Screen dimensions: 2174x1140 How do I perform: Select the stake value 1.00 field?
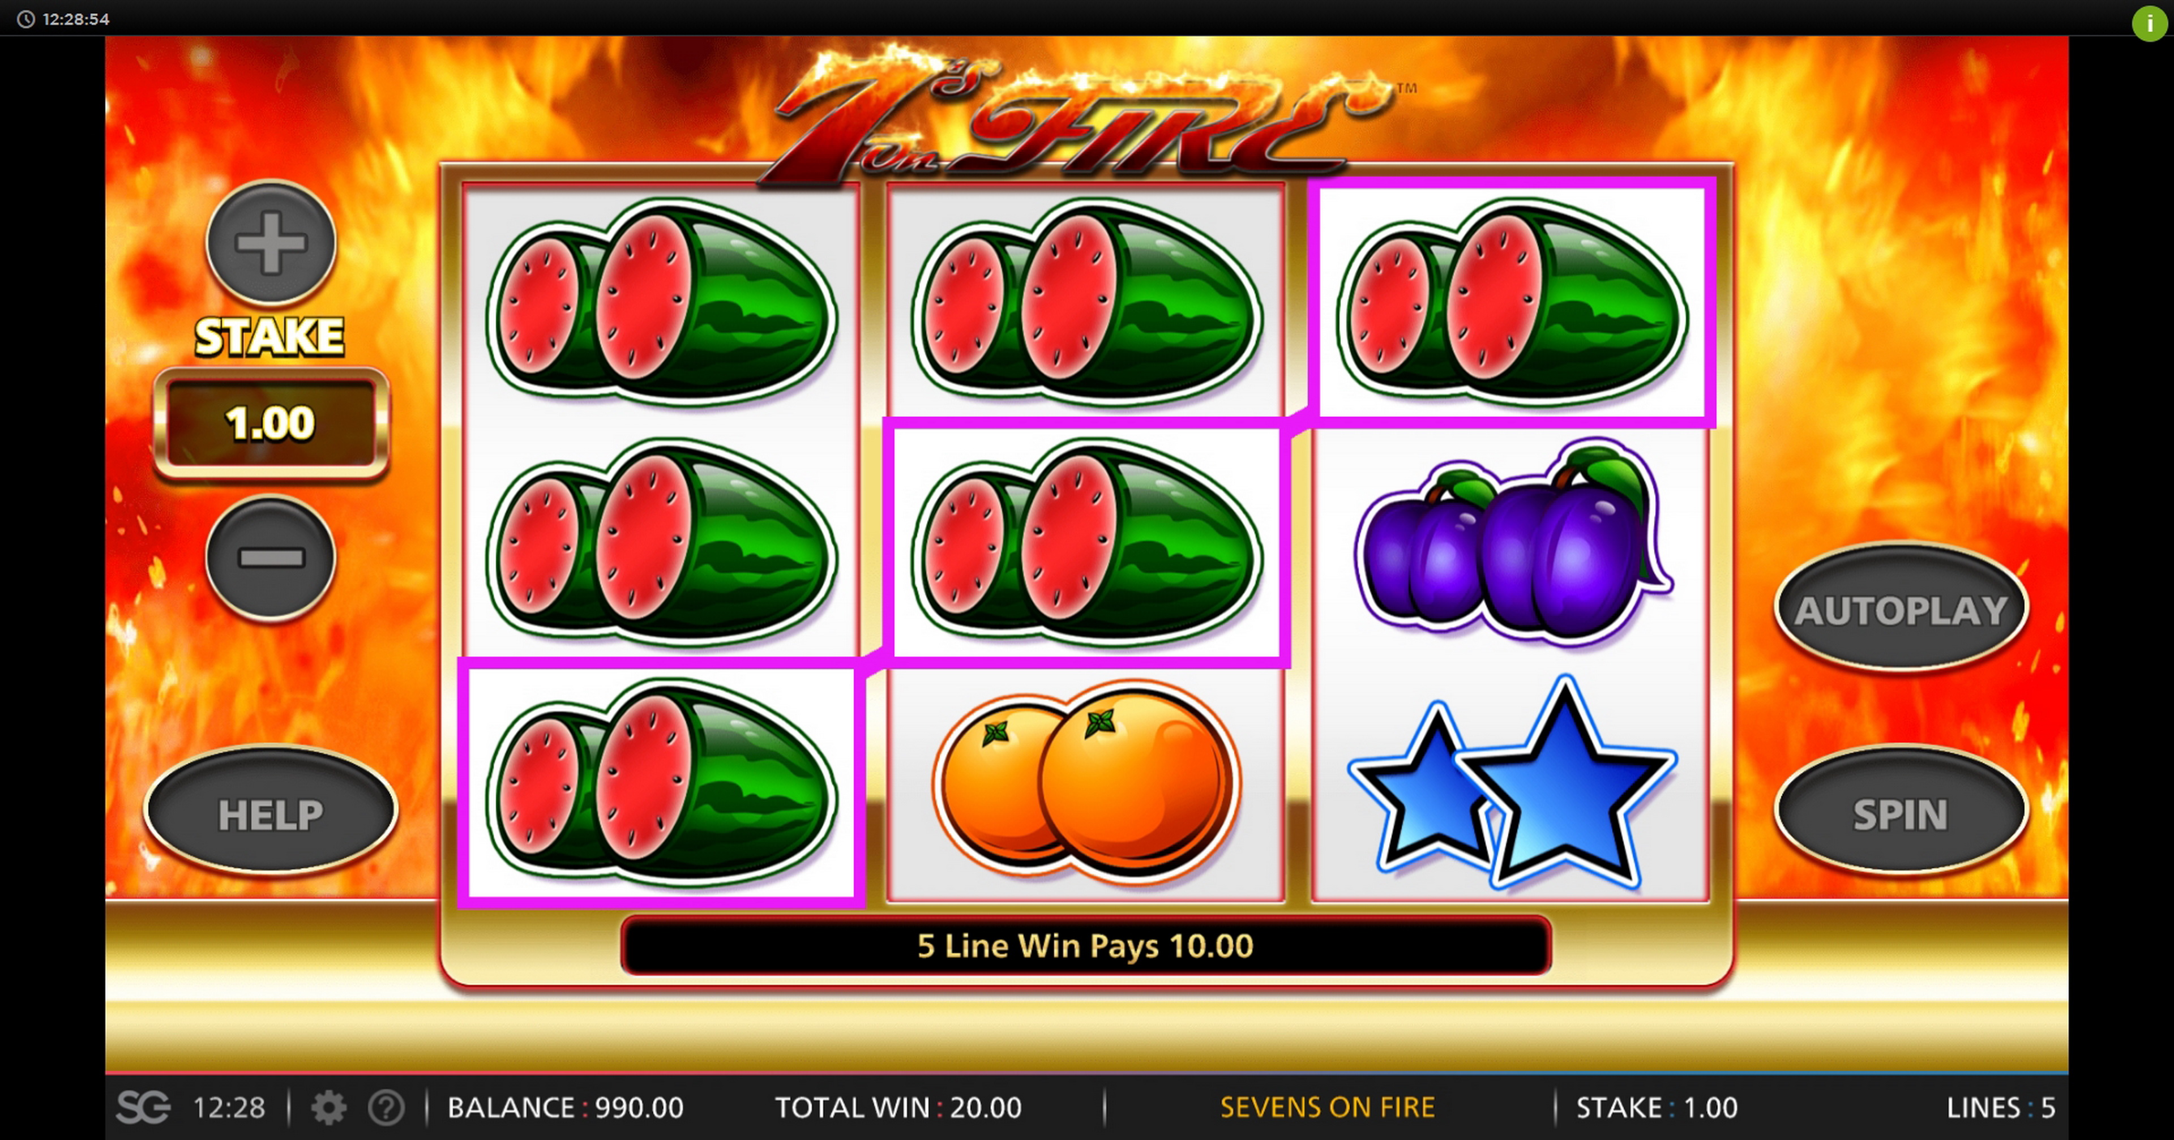tap(271, 423)
